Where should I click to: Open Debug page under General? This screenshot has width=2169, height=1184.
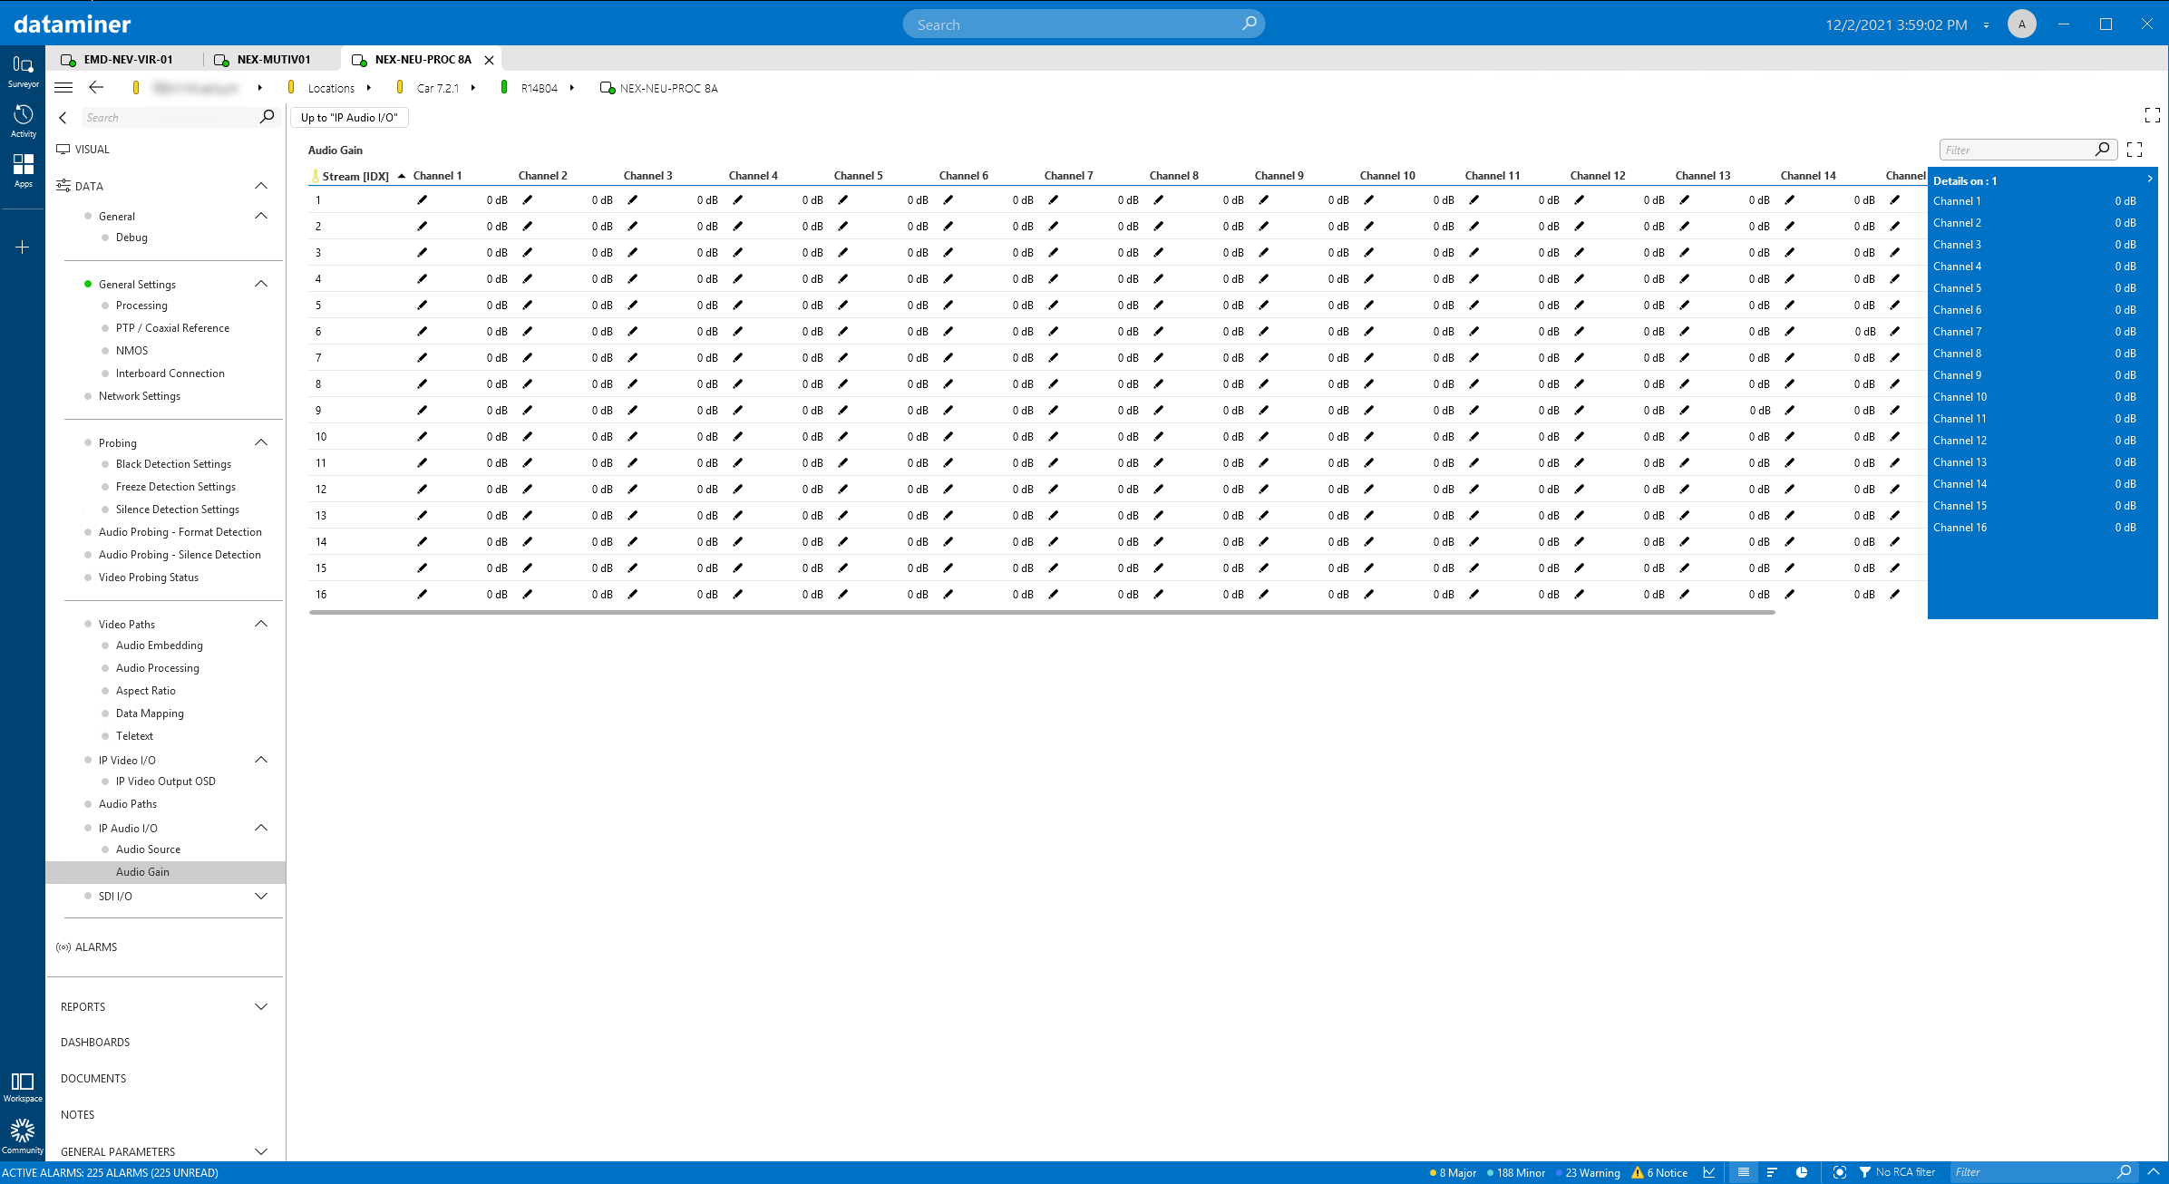pyautogui.click(x=131, y=238)
